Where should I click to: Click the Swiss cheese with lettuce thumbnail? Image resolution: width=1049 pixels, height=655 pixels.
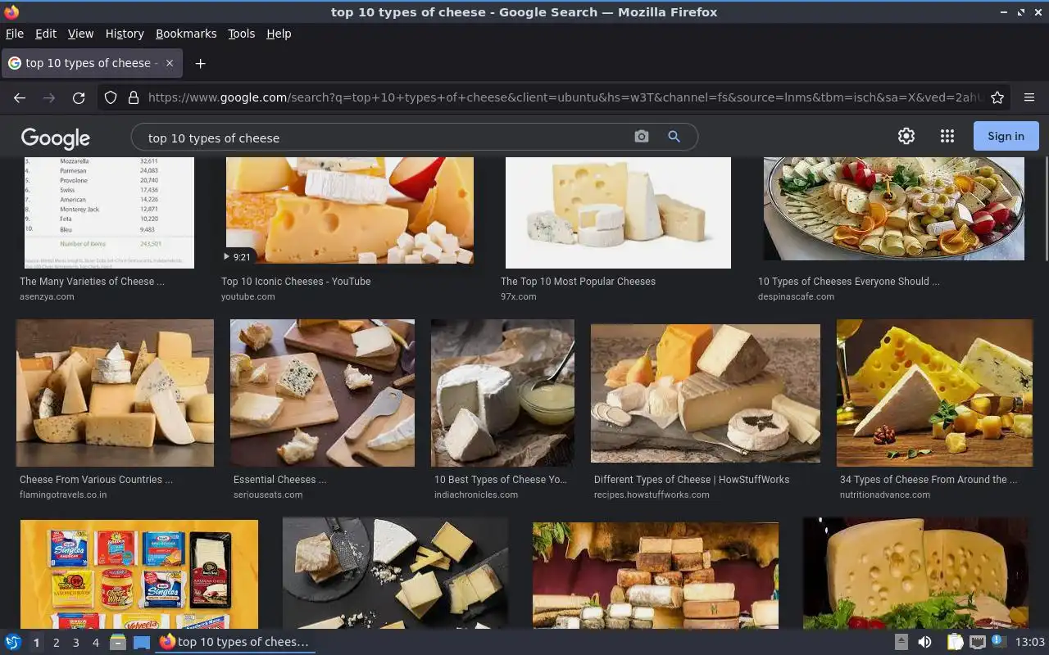915,573
